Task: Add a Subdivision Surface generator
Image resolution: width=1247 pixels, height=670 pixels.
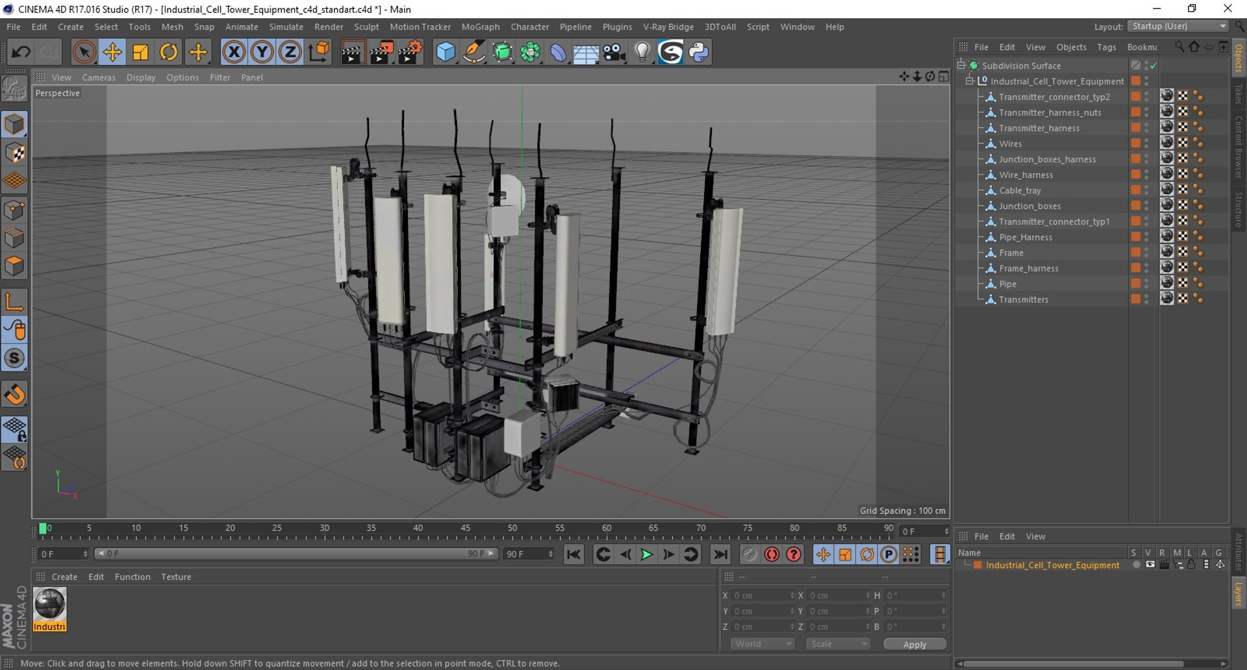Action: tap(503, 52)
